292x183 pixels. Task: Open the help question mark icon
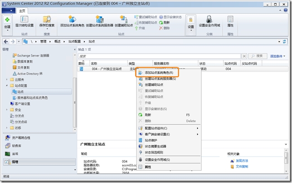(286, 10)
